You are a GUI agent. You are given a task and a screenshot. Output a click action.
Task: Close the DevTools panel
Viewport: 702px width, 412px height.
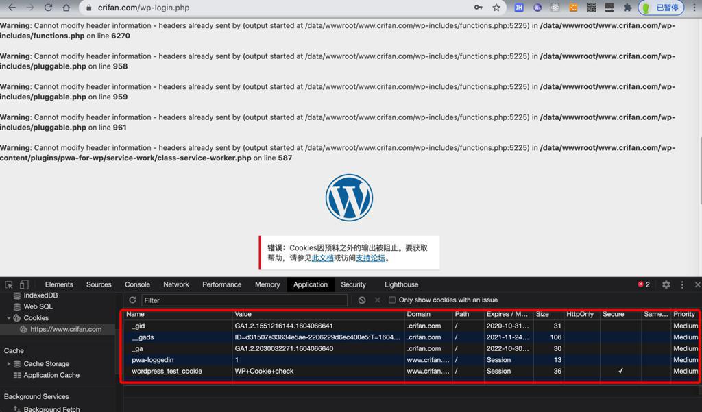(x=697, y=284)
